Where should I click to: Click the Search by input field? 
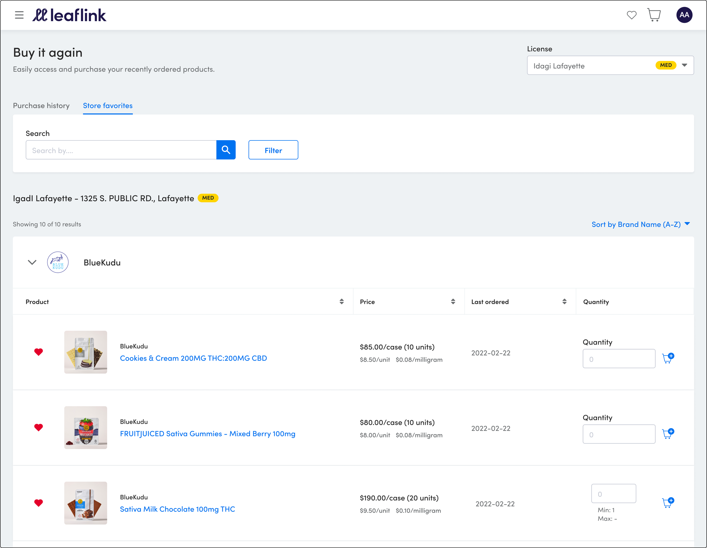(121, 150)
